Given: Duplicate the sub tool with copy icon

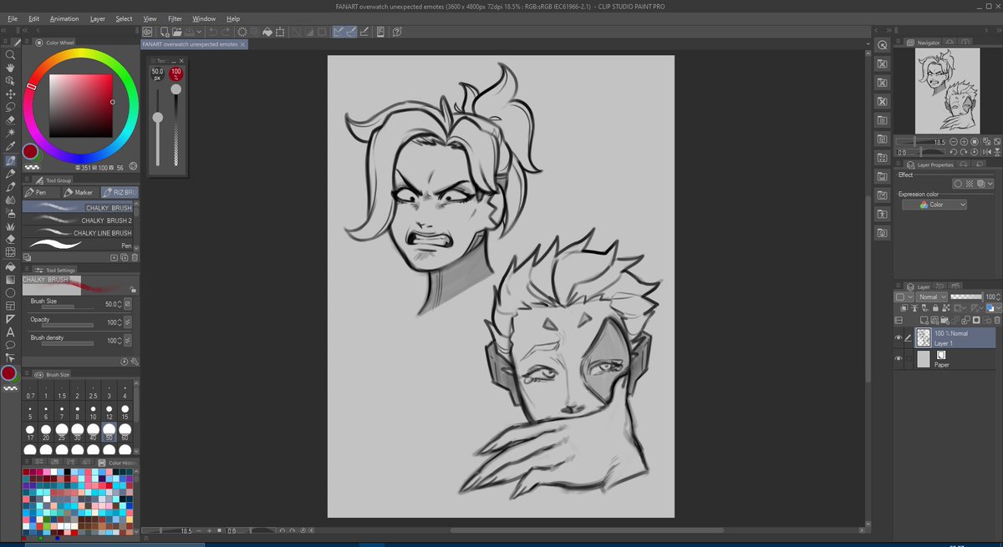Looking at the screenshot, I should 125,258.
